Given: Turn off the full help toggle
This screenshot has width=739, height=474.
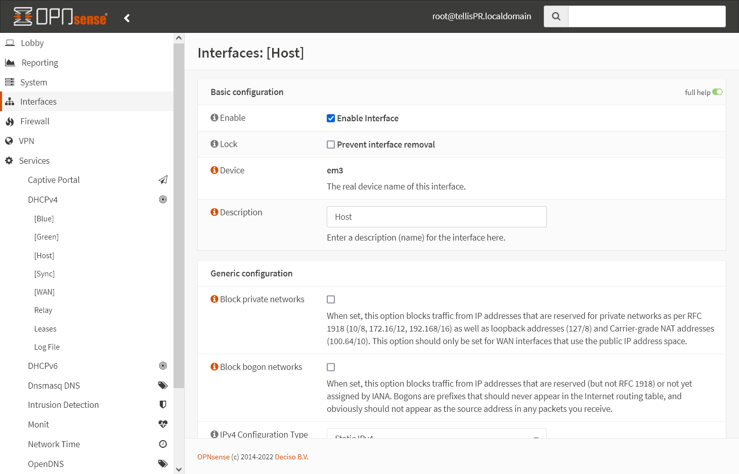Looking at the screenshot, I should pyautogui.click(x=717, y=92).
